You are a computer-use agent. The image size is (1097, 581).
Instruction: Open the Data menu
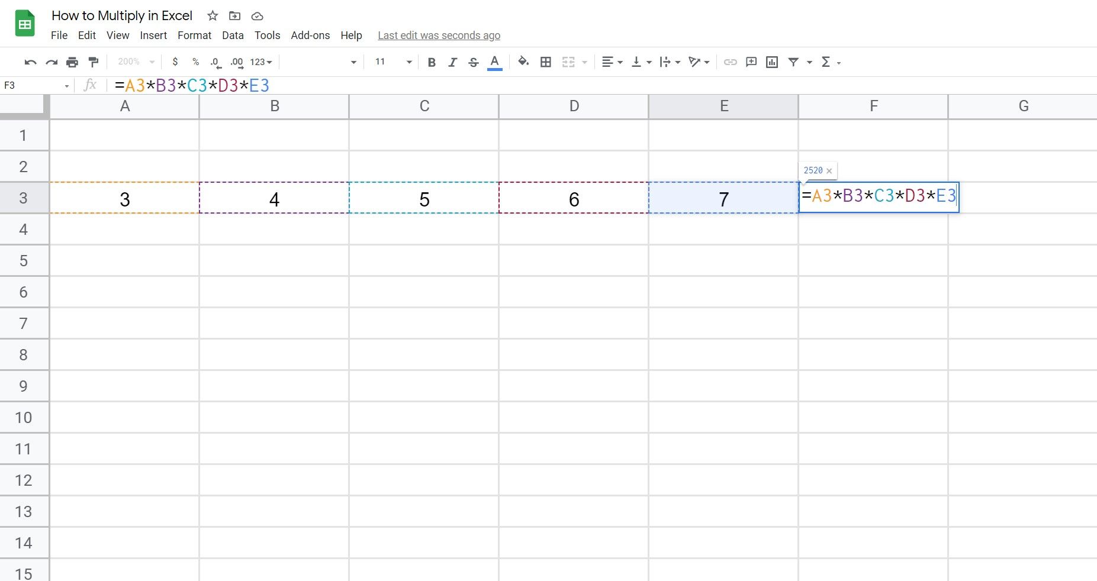coord(233,35)
